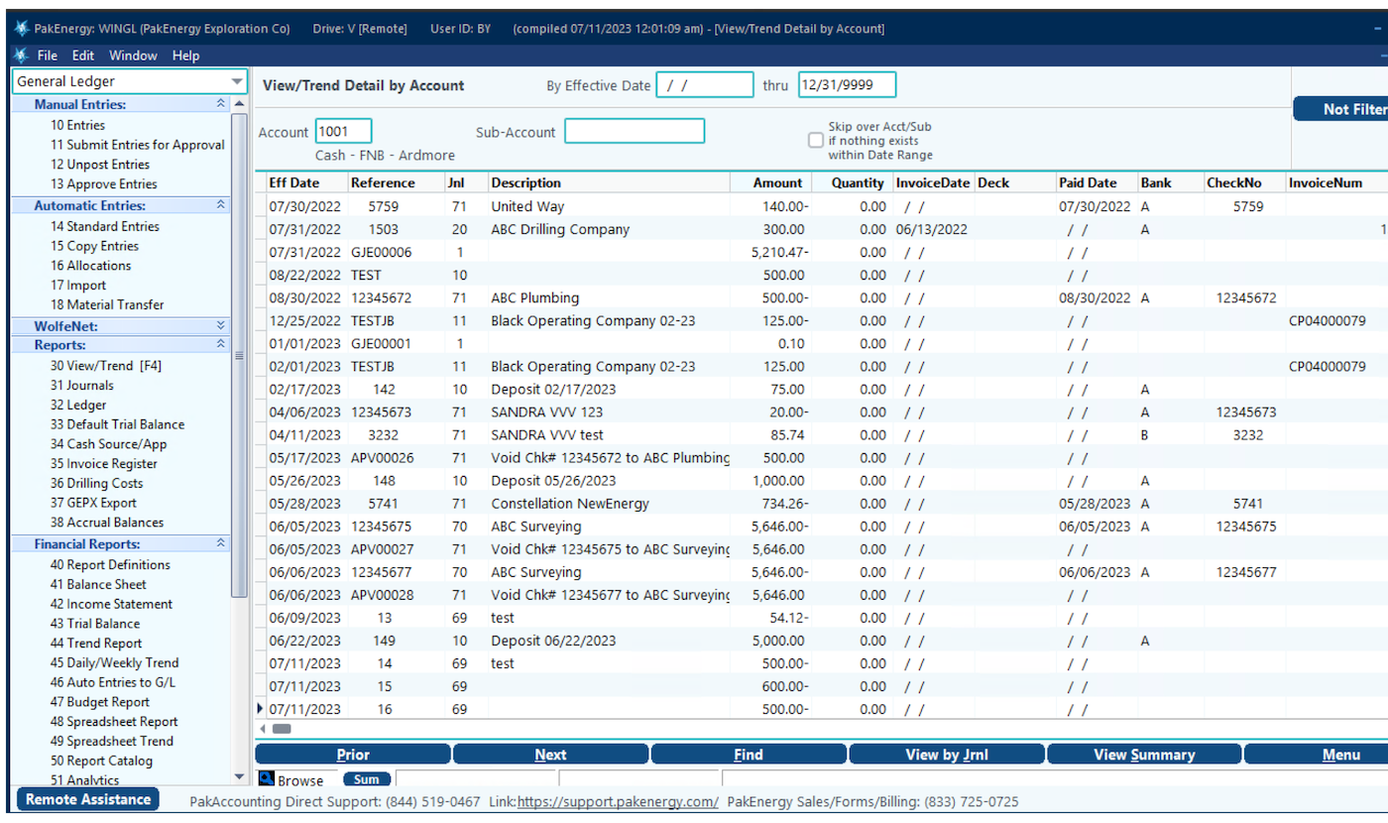1388x823 pixels.
Task: Open the Window menu
Action: tap(132, 55)
